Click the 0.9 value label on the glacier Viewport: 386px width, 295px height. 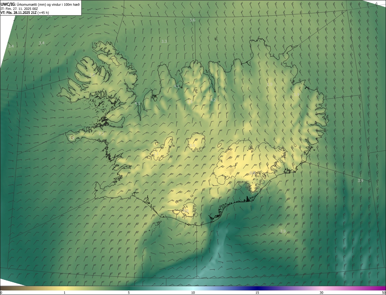click(192, 146)
